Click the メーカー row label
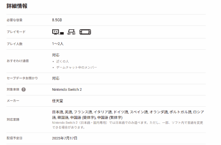 [x=13, y=101]
